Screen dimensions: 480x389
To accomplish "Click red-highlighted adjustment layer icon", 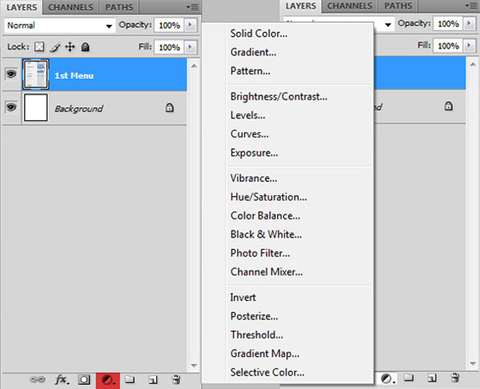I will point(108,380).
